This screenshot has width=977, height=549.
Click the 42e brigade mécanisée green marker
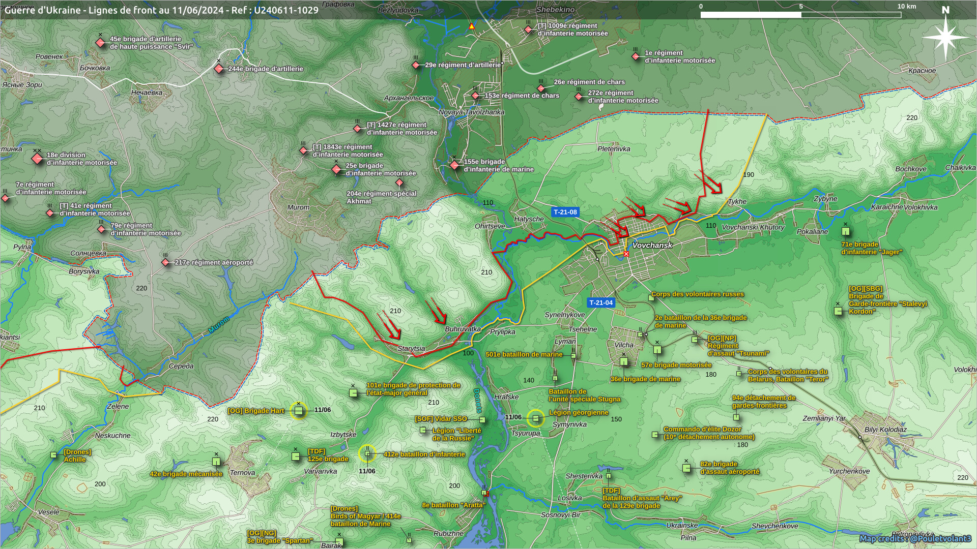(216, 462)
